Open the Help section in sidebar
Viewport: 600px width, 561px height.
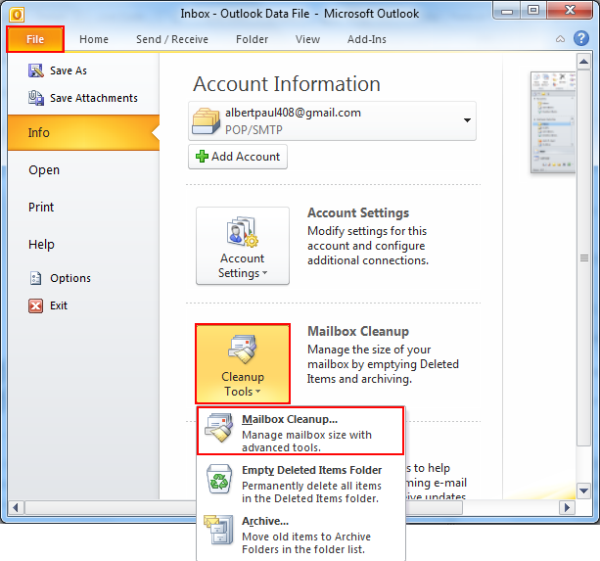click(x=41, y=244)
